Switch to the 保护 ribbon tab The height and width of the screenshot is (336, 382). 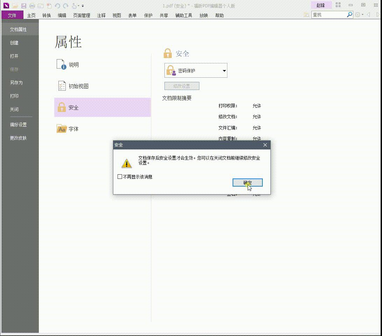click(148, 15)
